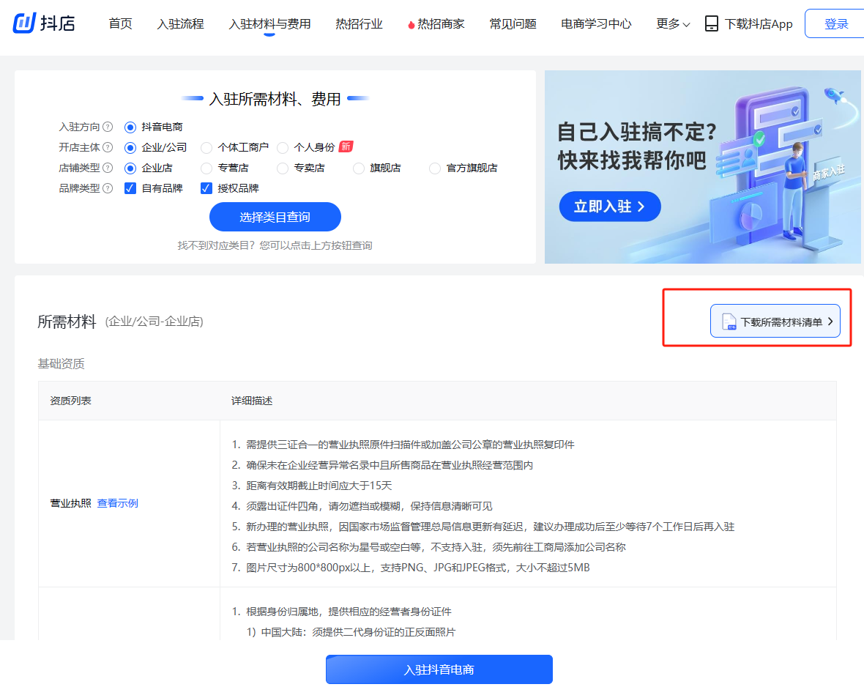Select the 企业店 store type
Viewport: 864px width, 687px height.
pyautogui.click(x=130, y=168)
